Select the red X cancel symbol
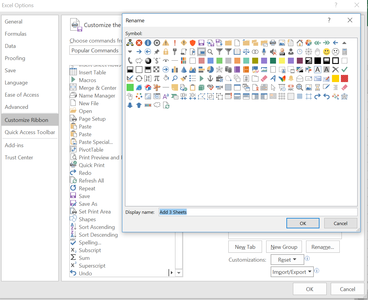This screenshot has height=300, width=368. 139,43
